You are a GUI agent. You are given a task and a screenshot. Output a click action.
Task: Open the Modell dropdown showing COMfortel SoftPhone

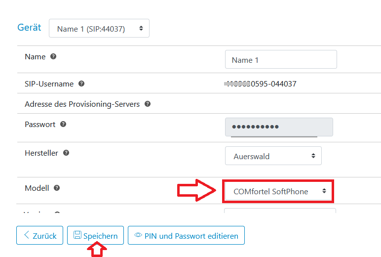[278, 191]
